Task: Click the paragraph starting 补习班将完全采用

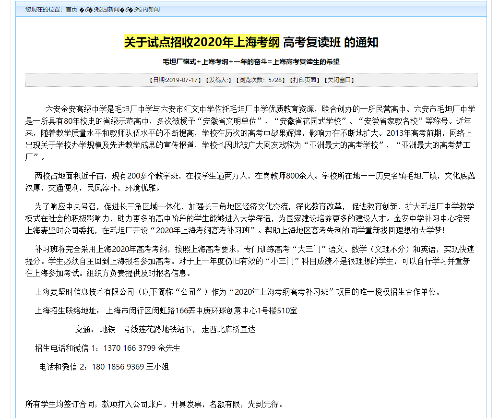Action: [249, 261]
